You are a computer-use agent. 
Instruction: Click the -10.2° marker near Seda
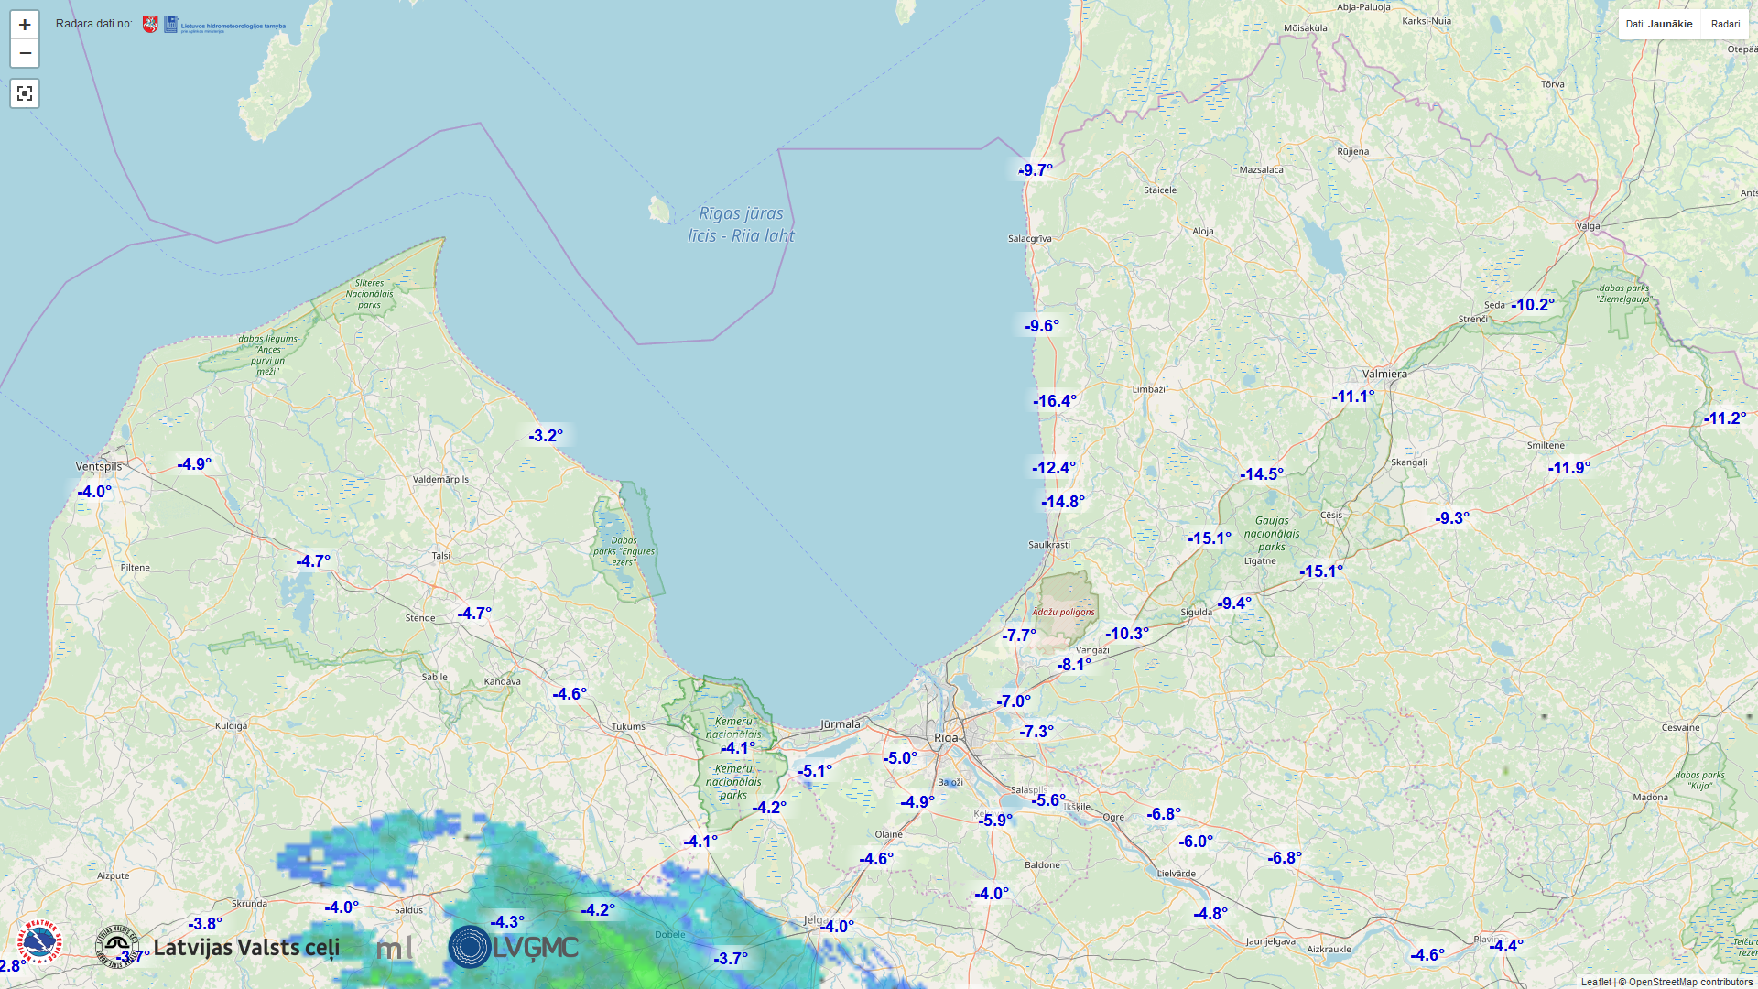1533,305
